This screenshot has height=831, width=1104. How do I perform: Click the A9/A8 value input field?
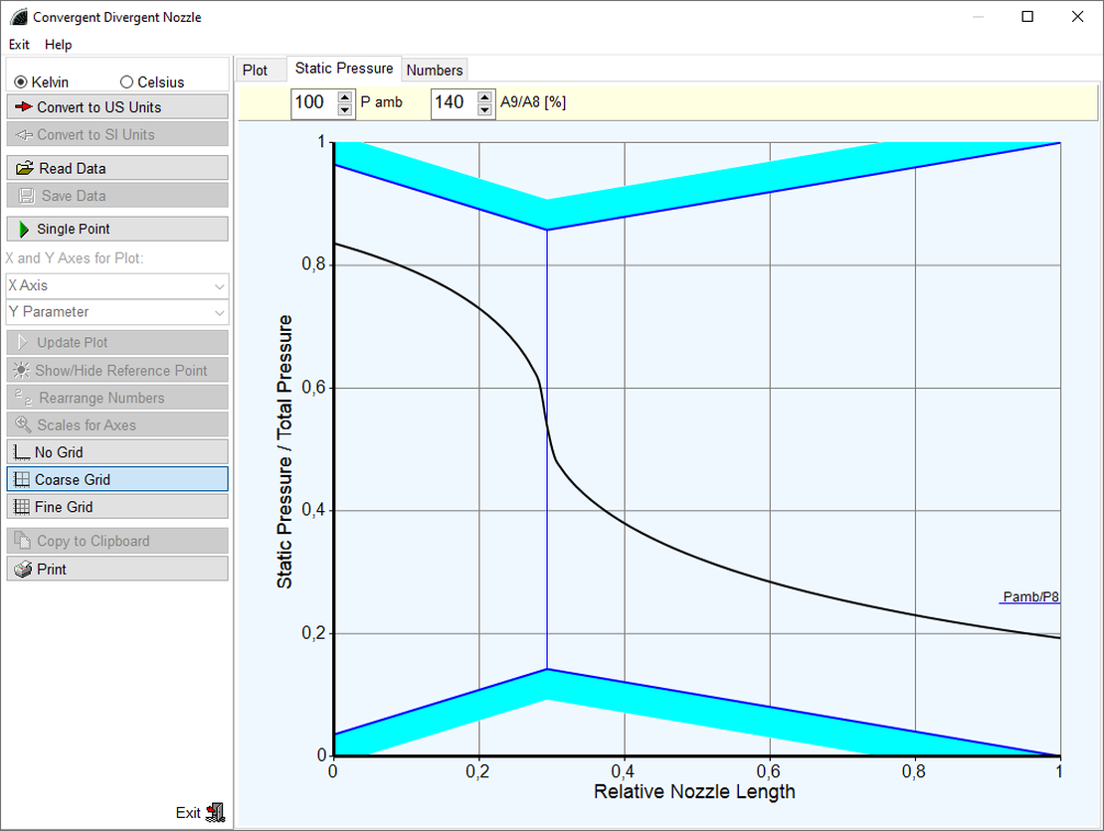pos(453,102)
